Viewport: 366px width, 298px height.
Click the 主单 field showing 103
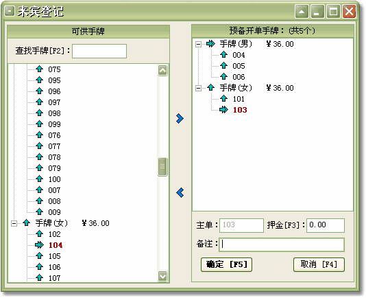(x=241, y=225)
